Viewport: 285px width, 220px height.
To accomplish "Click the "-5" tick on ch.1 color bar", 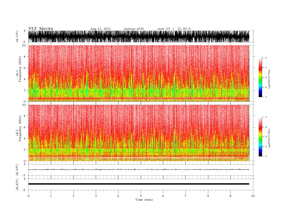I will pyautogui.click(x=266, y=78).
